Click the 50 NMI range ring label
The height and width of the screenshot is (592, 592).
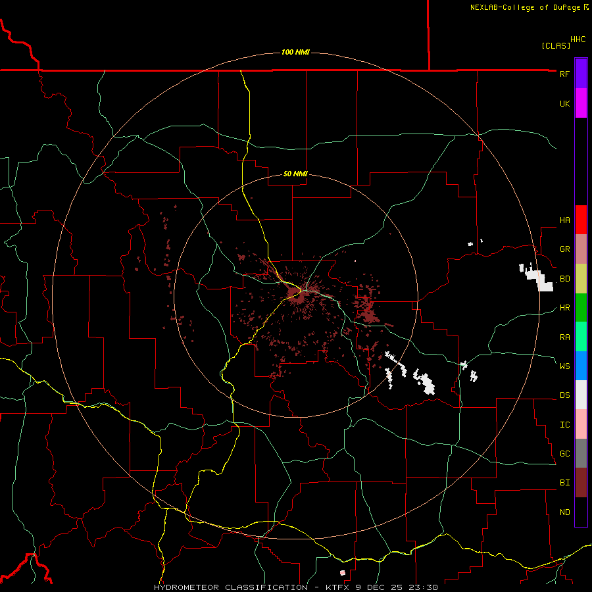pyautogui.click(x=295, y=174)
